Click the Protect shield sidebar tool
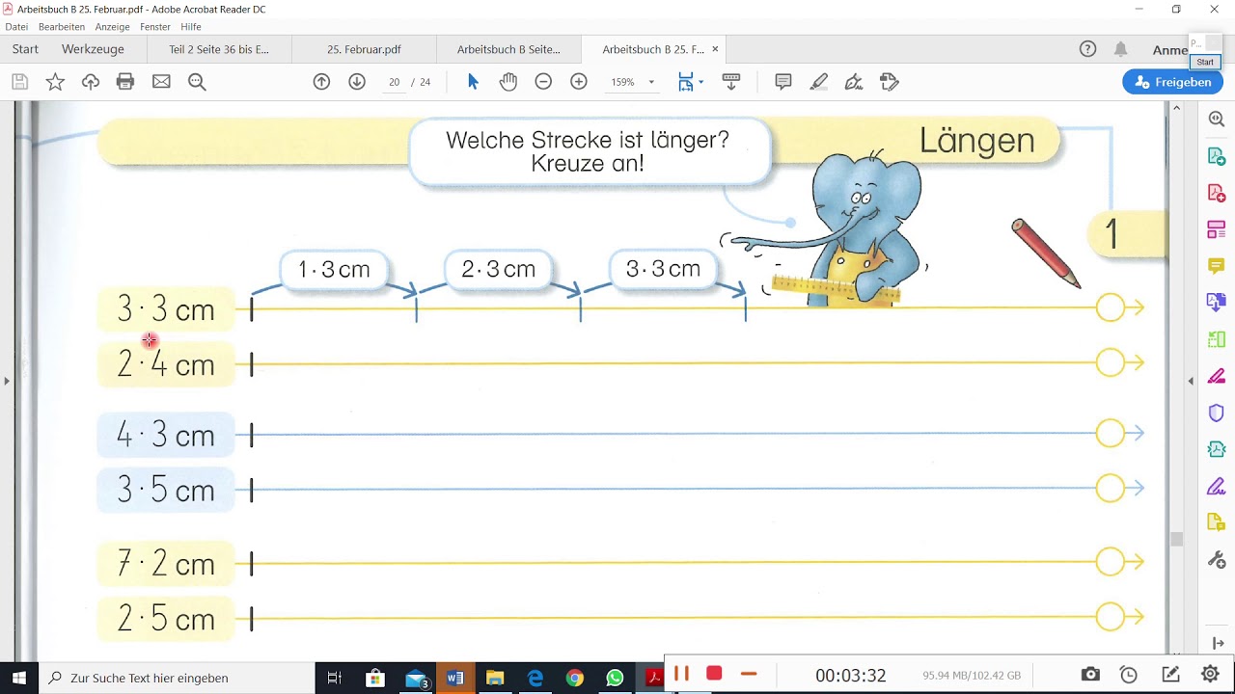 click(1216, 413)
